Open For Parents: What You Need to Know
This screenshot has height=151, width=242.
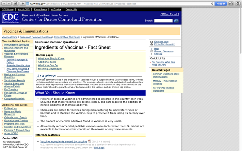point(163,63)
